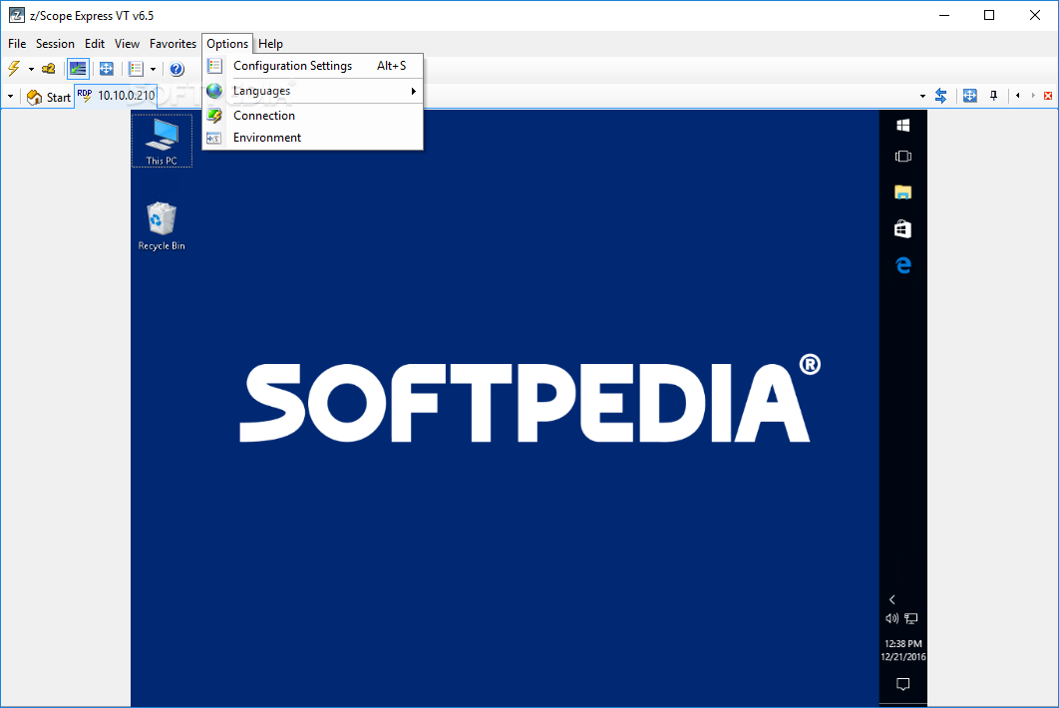This screenshot has width=1059, height=708.
Task: Open the Edit menu
Action: [x=95, y=43]
